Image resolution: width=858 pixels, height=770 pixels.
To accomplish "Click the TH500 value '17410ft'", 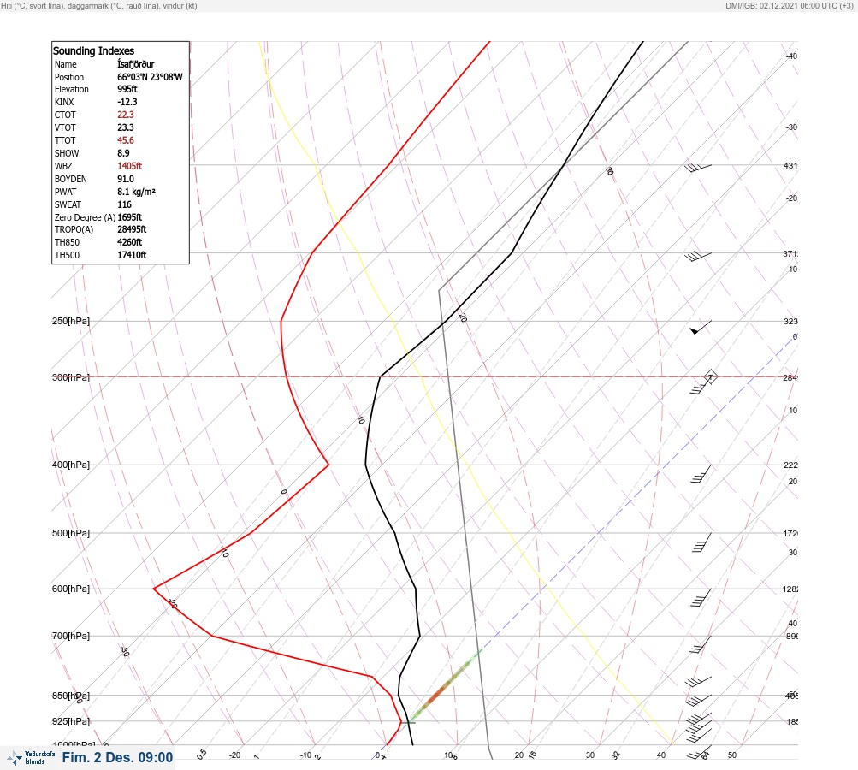I will [132, 255].
